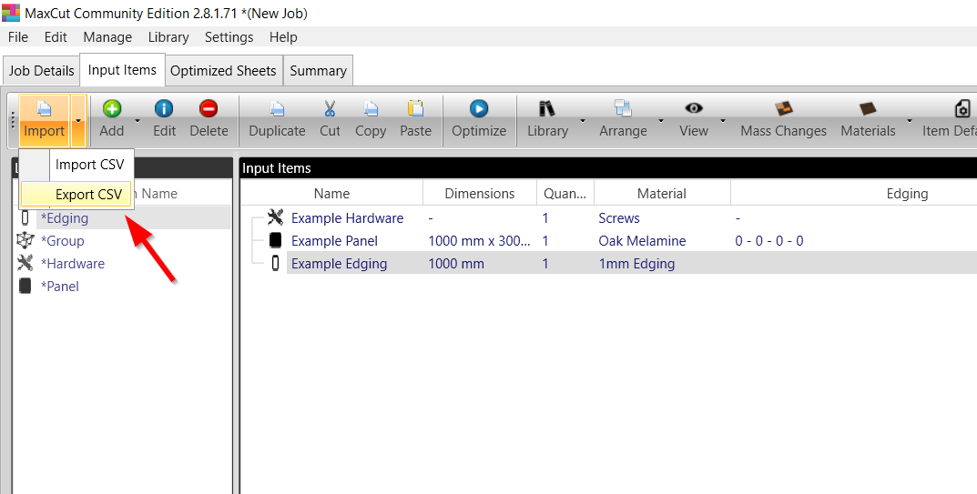Expand the Arrange dropdown arrow

[x=660, y=121]
